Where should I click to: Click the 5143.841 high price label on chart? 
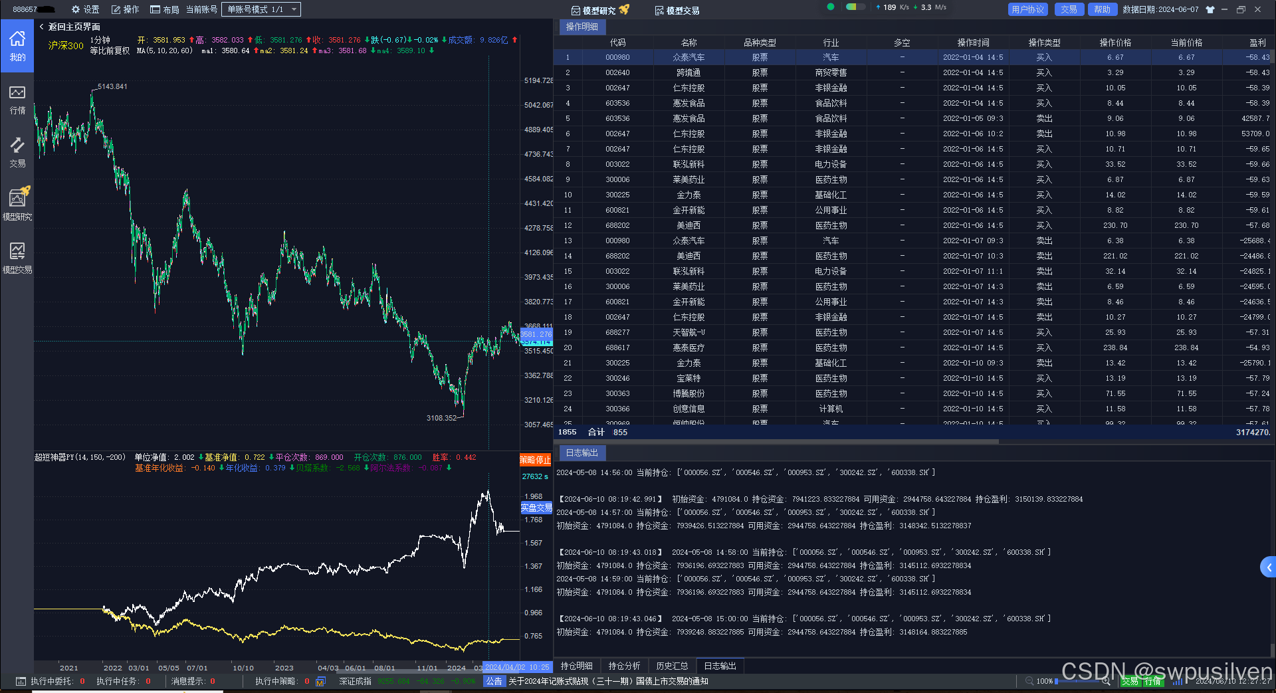[112, 86]
